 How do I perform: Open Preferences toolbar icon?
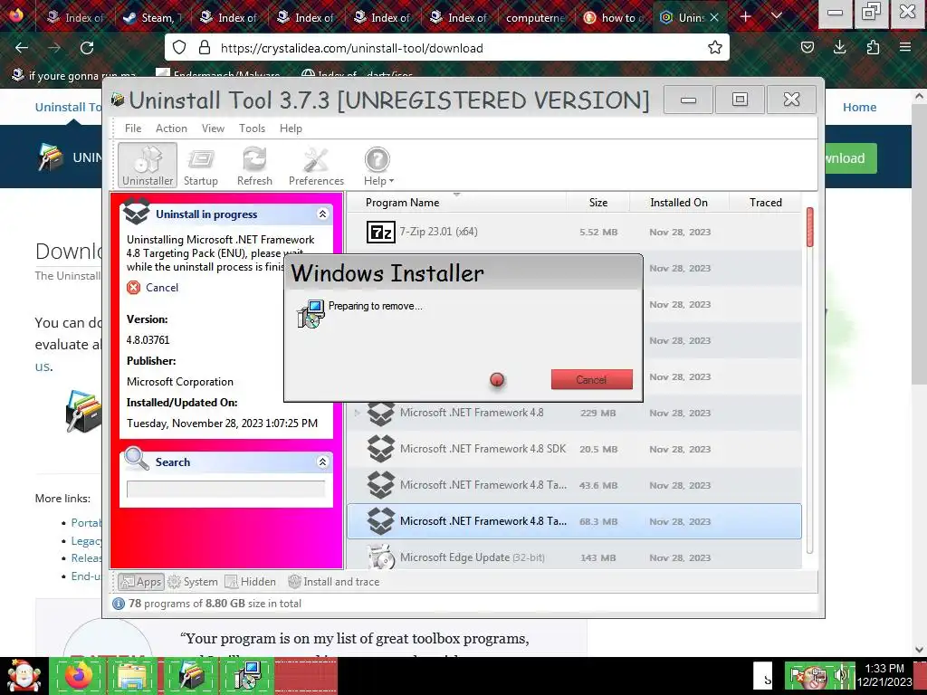316,167
